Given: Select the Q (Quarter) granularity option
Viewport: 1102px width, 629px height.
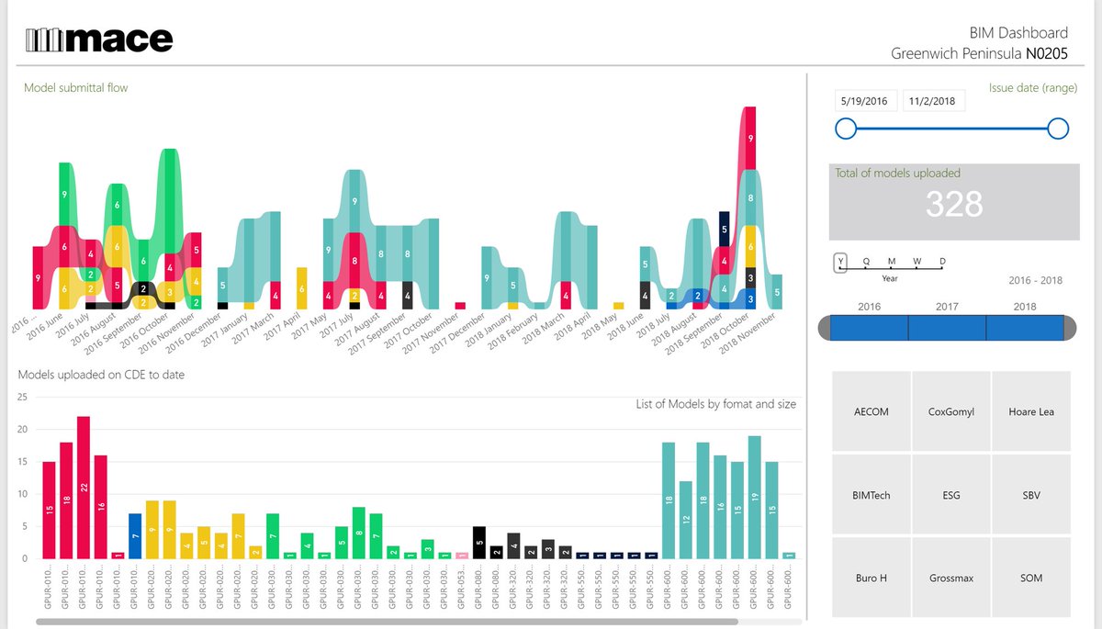Looking at the screenshot, I should click(x=865, y=262).
